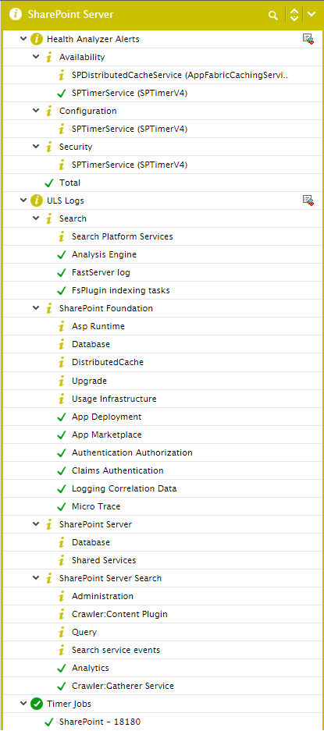Click the SharePoint Server header title
The image size is (324, 731).
coord(70,15)
